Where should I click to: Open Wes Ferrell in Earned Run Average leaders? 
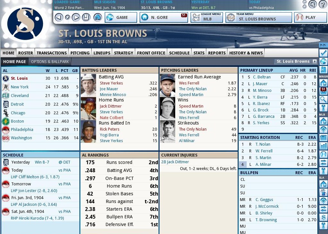point(189,83)
